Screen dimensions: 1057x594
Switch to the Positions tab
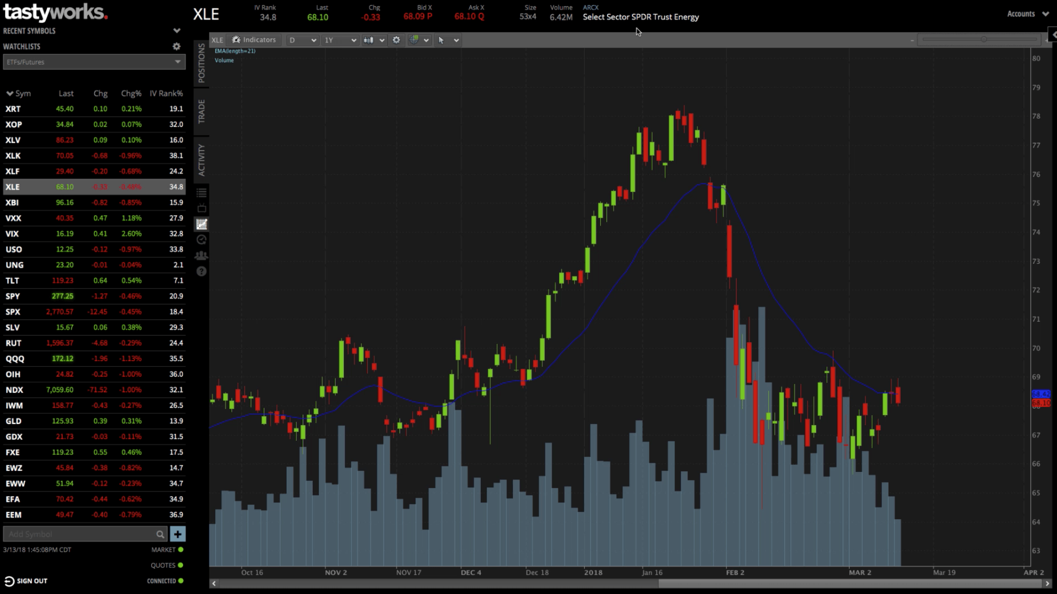[201, 63]
